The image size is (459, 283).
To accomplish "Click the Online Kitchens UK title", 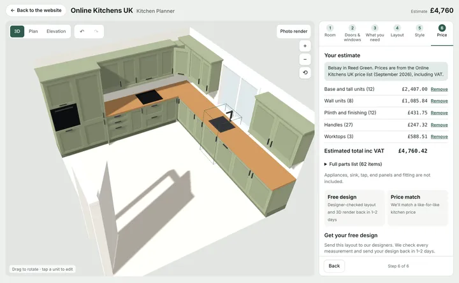I will pos(101,11).
